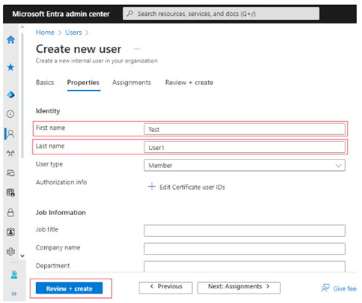Viewport: 362px width, 303px height.
Task: Open the Protection lock icon in sidebar
Action: pos(11,212)
